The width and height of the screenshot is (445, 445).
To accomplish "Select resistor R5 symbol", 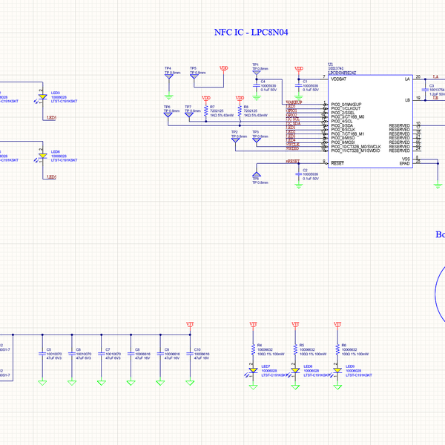I will tap(295, 349).
